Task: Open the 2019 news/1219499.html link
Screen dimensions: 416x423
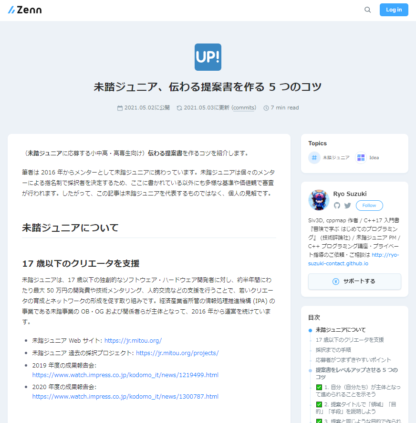Action: tap(125, 375)
